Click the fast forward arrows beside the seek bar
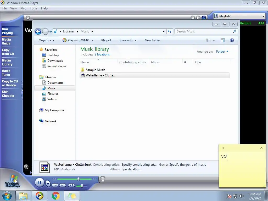The image size is (268, 201). click(94, 179)
